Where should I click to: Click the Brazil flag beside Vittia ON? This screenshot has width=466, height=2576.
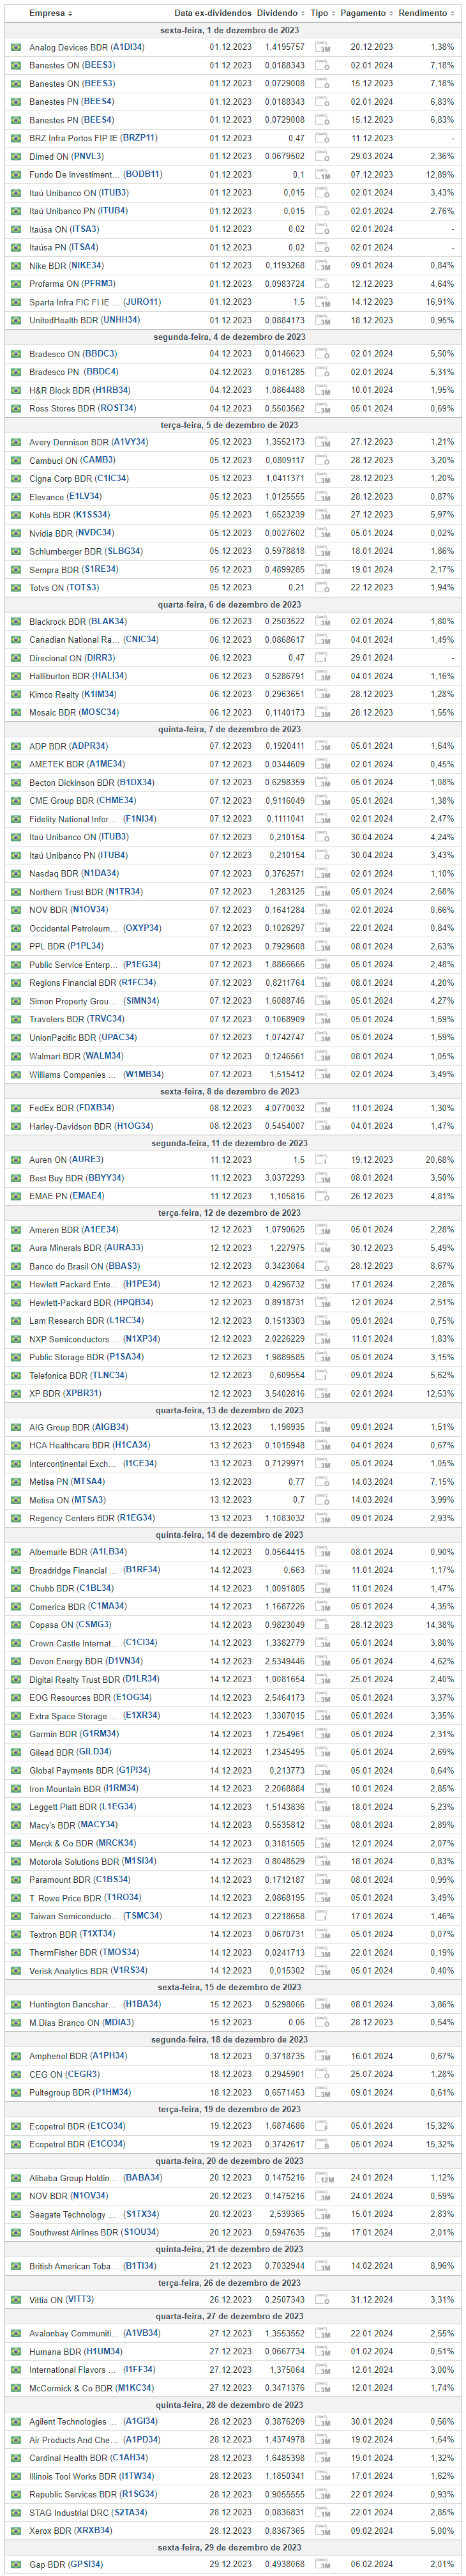15,2300
